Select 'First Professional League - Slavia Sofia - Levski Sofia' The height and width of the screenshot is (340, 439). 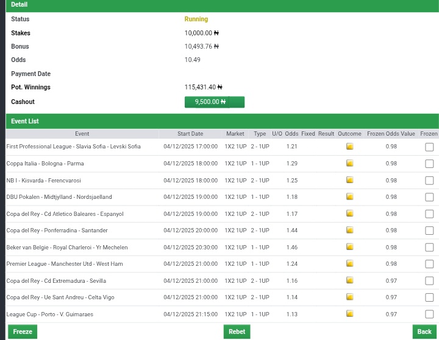click(x=73, y=147)
